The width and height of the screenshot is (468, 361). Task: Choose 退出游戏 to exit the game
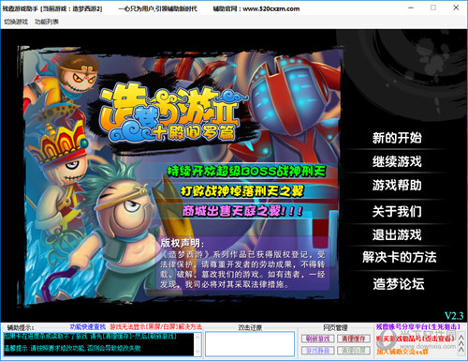(x=397, y=234)
